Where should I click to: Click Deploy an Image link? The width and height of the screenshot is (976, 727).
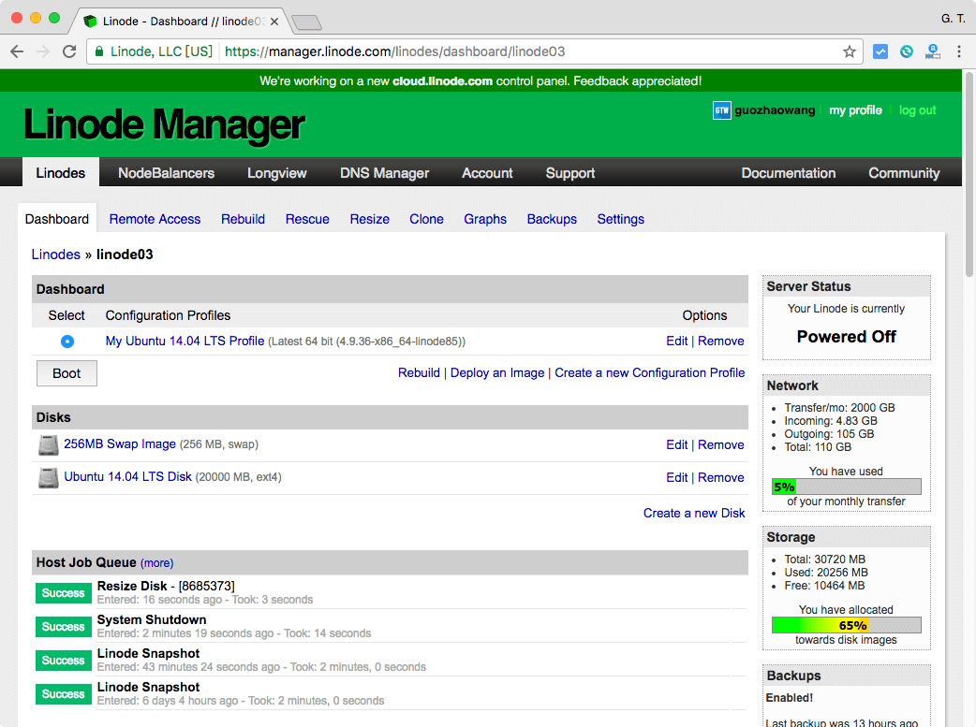497,372
